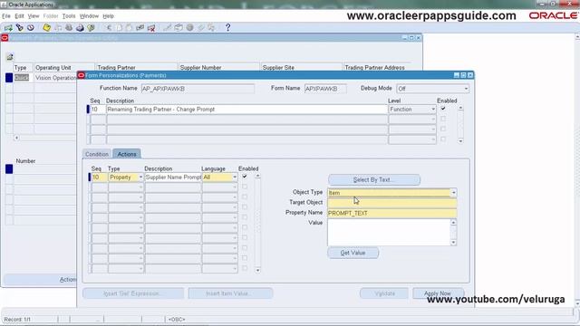Open the Window menu
Screen dimensions: 580x326
89,16
